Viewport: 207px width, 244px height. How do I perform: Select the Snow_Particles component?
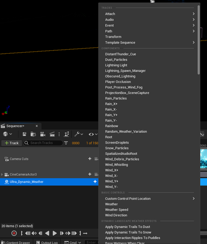149,148
